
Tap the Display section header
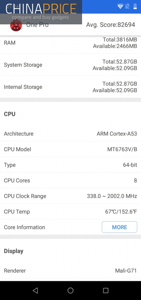click(14, 251)
